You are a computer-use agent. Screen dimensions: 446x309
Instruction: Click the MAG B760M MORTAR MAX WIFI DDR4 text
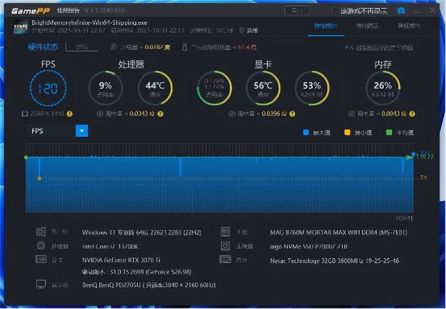(x=338, y=232)
